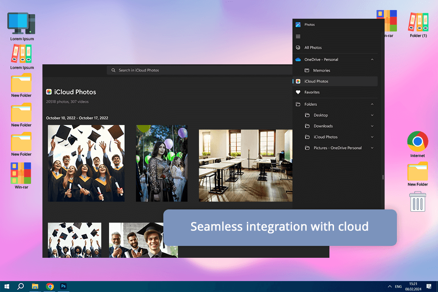438x292 pixels.
Task: Open the smiling graduate with men photo
Action: [136, 240]
